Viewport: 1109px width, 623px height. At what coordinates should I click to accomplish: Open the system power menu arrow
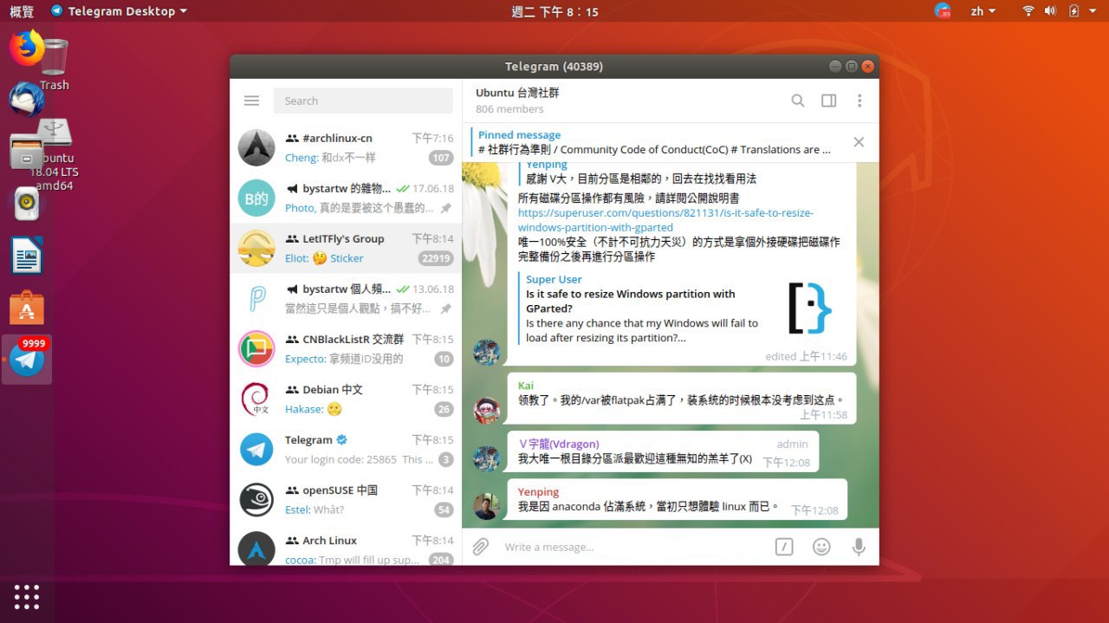point(1094,11)
